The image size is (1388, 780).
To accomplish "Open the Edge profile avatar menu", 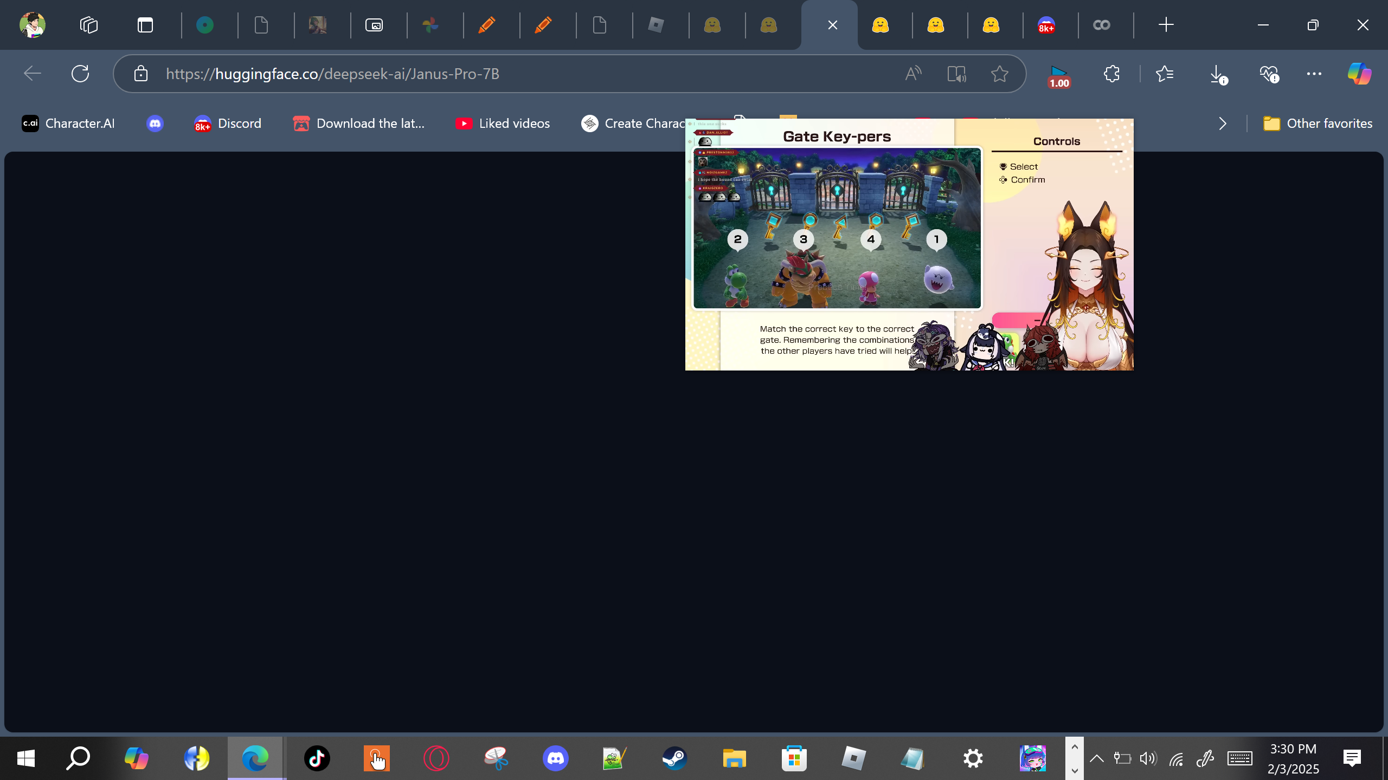I will pos(32,25).
